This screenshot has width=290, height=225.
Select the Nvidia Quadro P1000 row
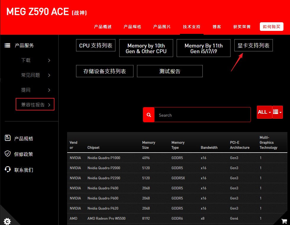pos(177,158)
